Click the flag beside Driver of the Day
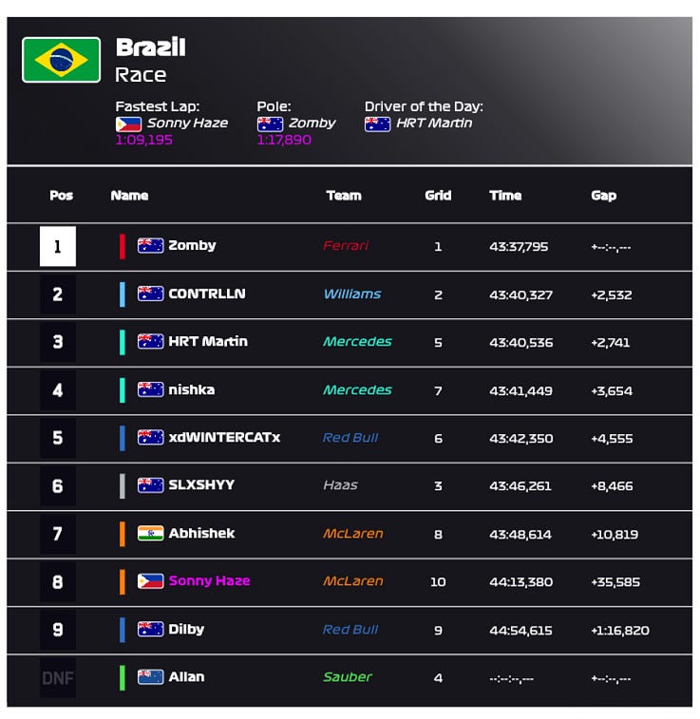700x719 pixels. (377, 123)
